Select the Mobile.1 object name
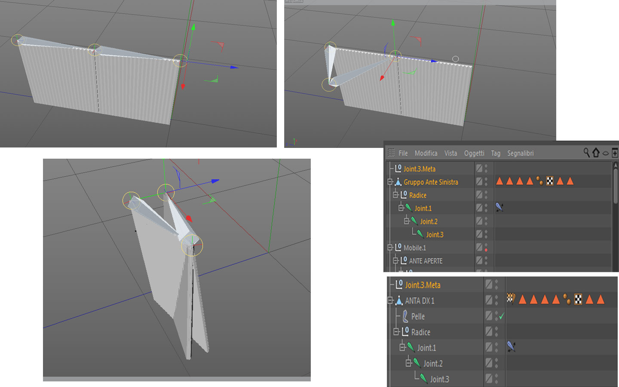619x387 pixels. (415, 248)
